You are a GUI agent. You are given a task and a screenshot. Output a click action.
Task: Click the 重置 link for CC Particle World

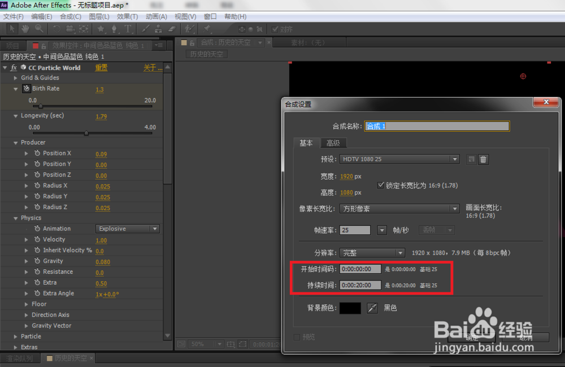(x=101, y=67)
